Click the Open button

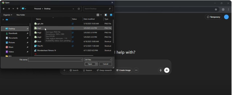(x=90, y=64)
